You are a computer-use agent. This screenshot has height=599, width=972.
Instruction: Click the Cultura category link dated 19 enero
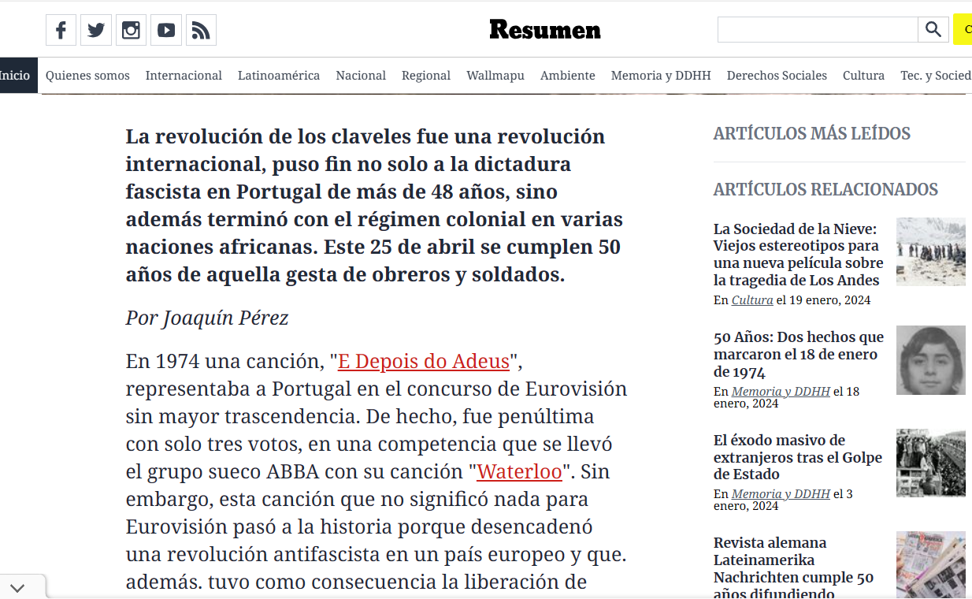pos(752,300)
